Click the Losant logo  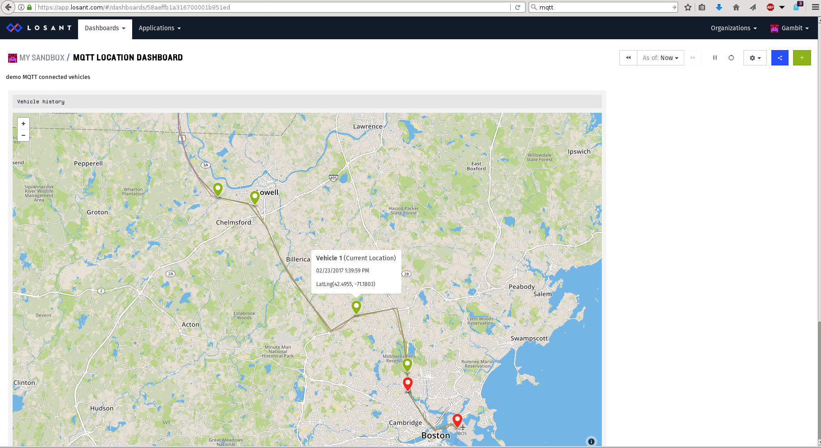pos(39,28)
